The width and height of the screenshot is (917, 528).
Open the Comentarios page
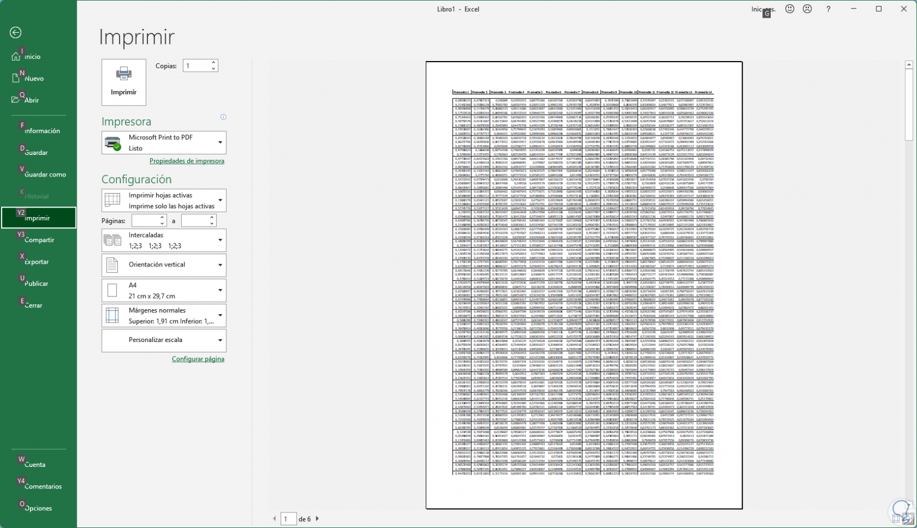(x=38, y=486)
